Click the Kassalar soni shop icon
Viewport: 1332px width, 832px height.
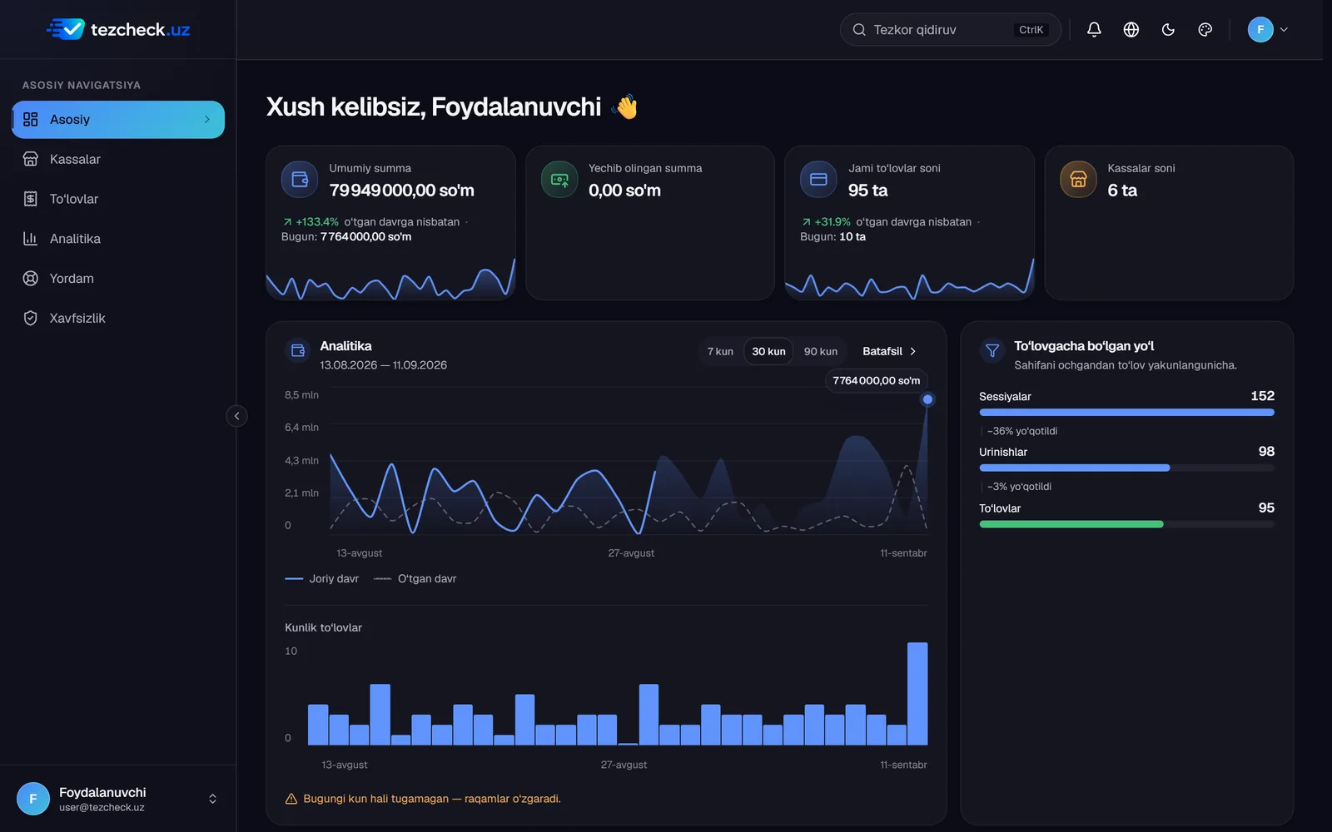click(x=1078, y=179)
